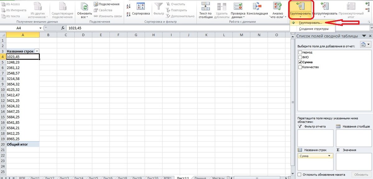
Task: Toggle the Количество field checkbox
Action: 300,67
